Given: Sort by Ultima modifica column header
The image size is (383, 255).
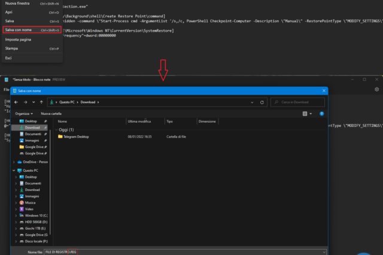Looking at the screenshot, I should coord(139,121).
